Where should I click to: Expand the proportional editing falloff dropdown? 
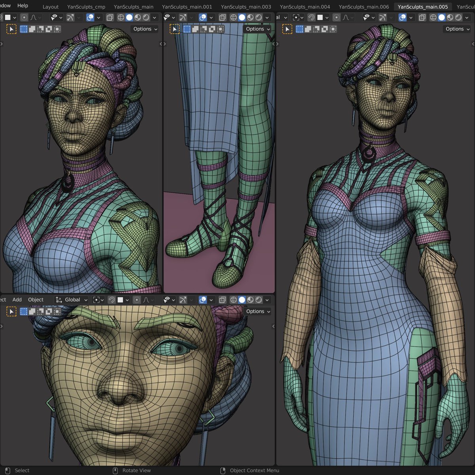click(152, 300)
